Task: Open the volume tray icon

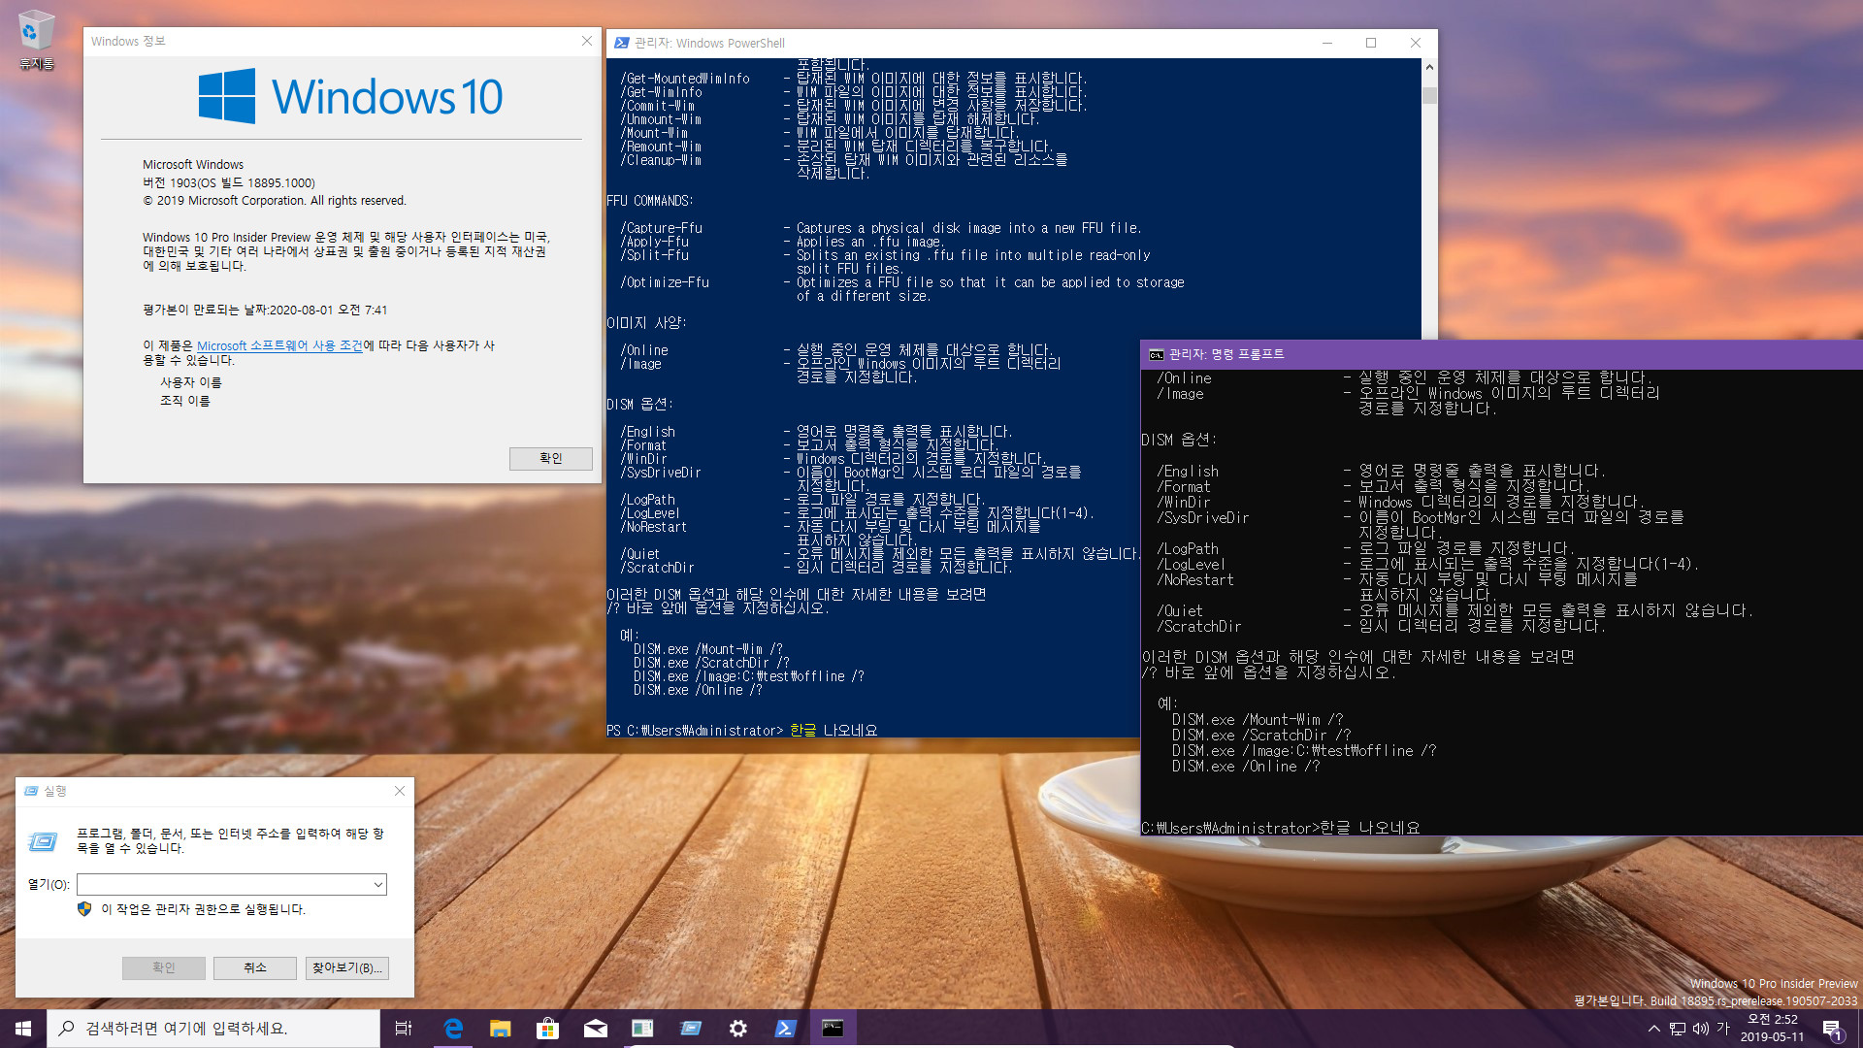Action: tap(1701, 1029)
